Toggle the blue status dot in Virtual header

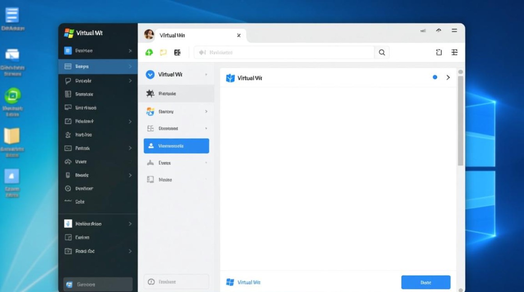[435, 77]
